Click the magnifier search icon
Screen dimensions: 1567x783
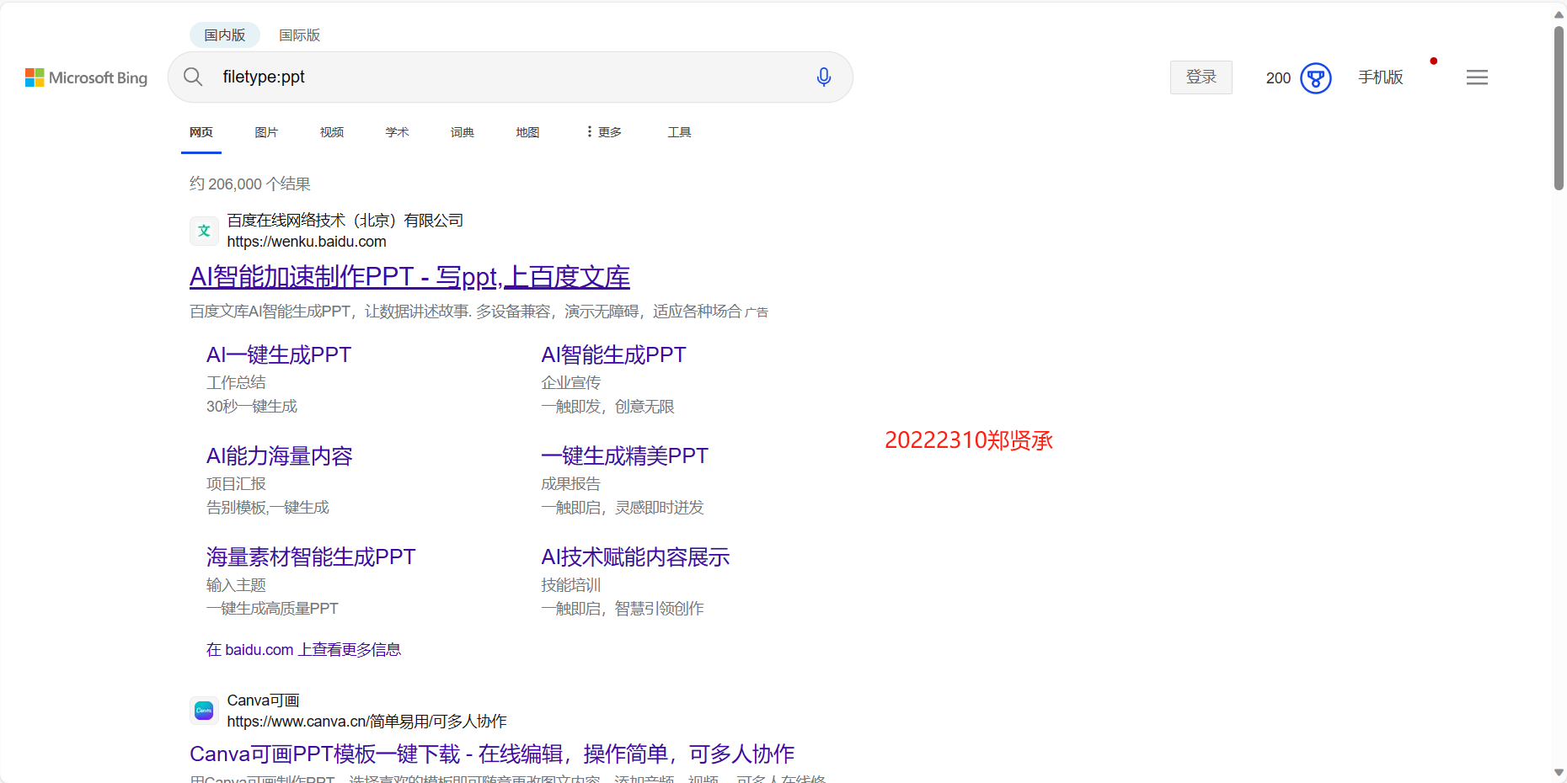tap(193, 77)
